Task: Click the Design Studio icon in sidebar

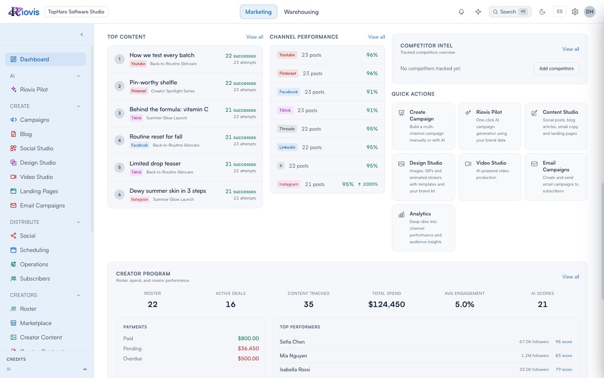Action: coord(13,163)
